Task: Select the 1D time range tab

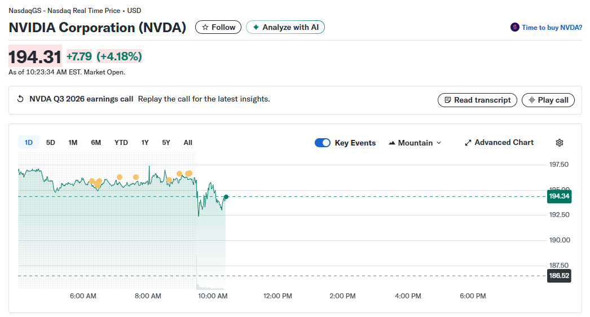Action: pos(29,143)
